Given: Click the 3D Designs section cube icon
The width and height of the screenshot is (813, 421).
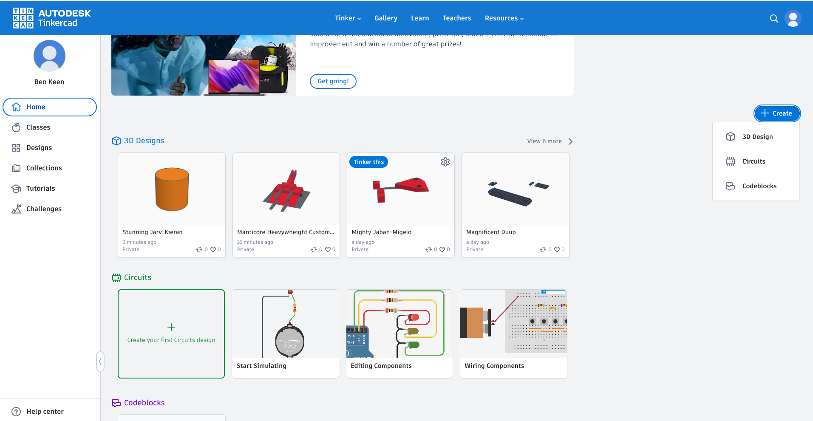Looking at the screenshot, I should click(116, 141).
